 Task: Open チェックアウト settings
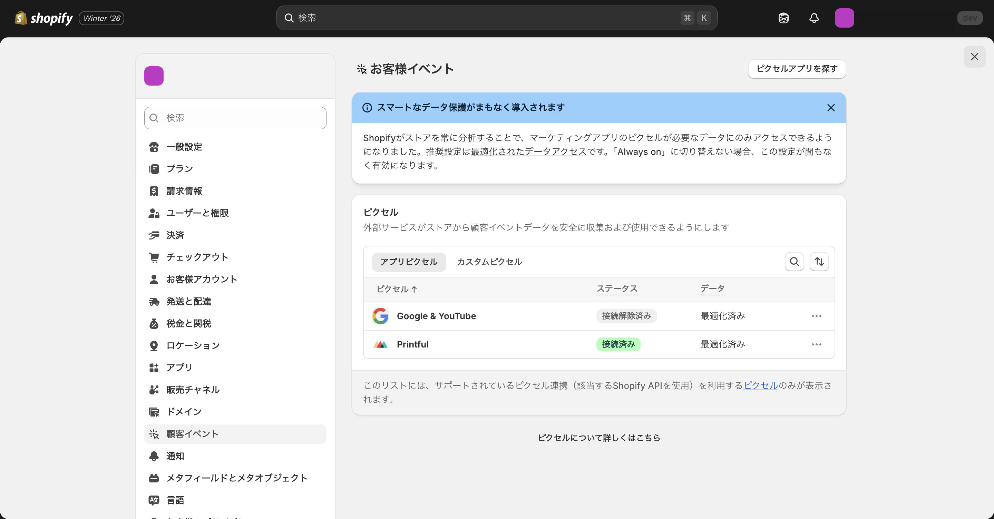coord(197,257)
